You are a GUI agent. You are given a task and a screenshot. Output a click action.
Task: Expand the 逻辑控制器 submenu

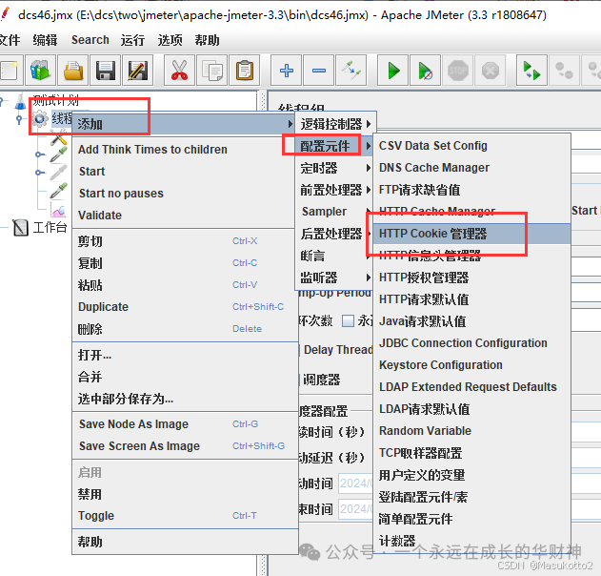(335, 124)
